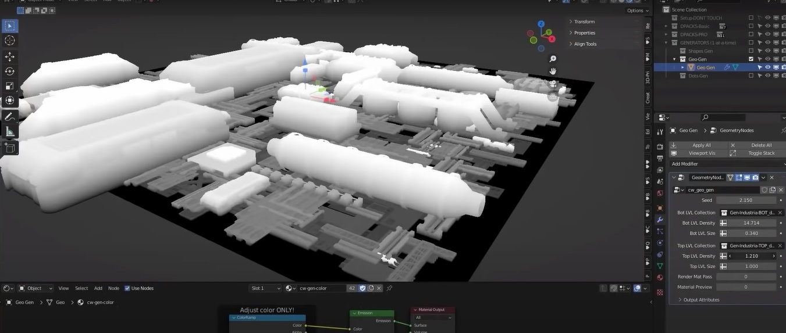Open the Add Modifier dropdown
786x333 pixels.
coord(727,164)
